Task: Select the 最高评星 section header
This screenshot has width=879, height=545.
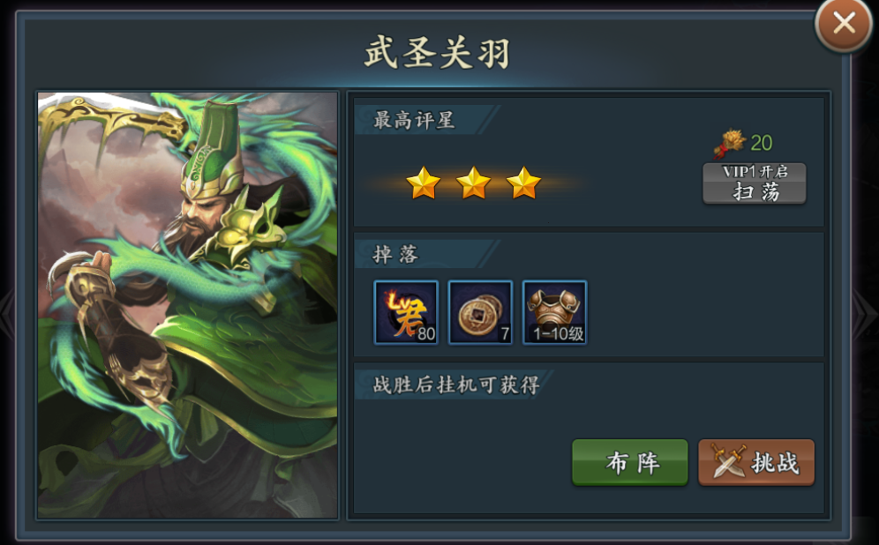Action: (x=414, y=120)
